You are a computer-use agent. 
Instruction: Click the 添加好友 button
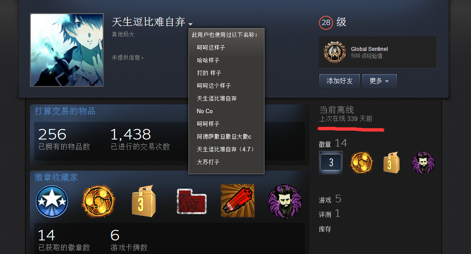[340, 81]
